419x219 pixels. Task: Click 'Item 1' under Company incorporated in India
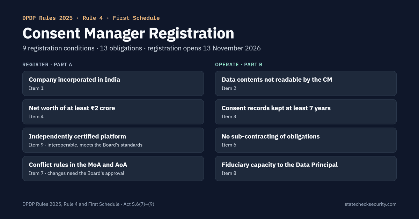point(36,88)
